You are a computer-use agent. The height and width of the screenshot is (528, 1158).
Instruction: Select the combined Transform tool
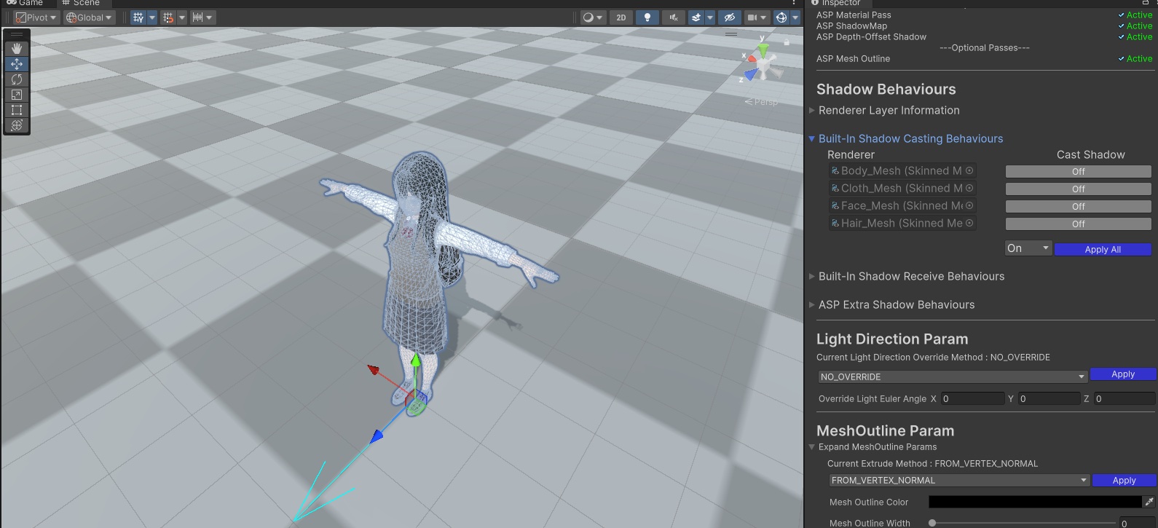click(17, 125)
